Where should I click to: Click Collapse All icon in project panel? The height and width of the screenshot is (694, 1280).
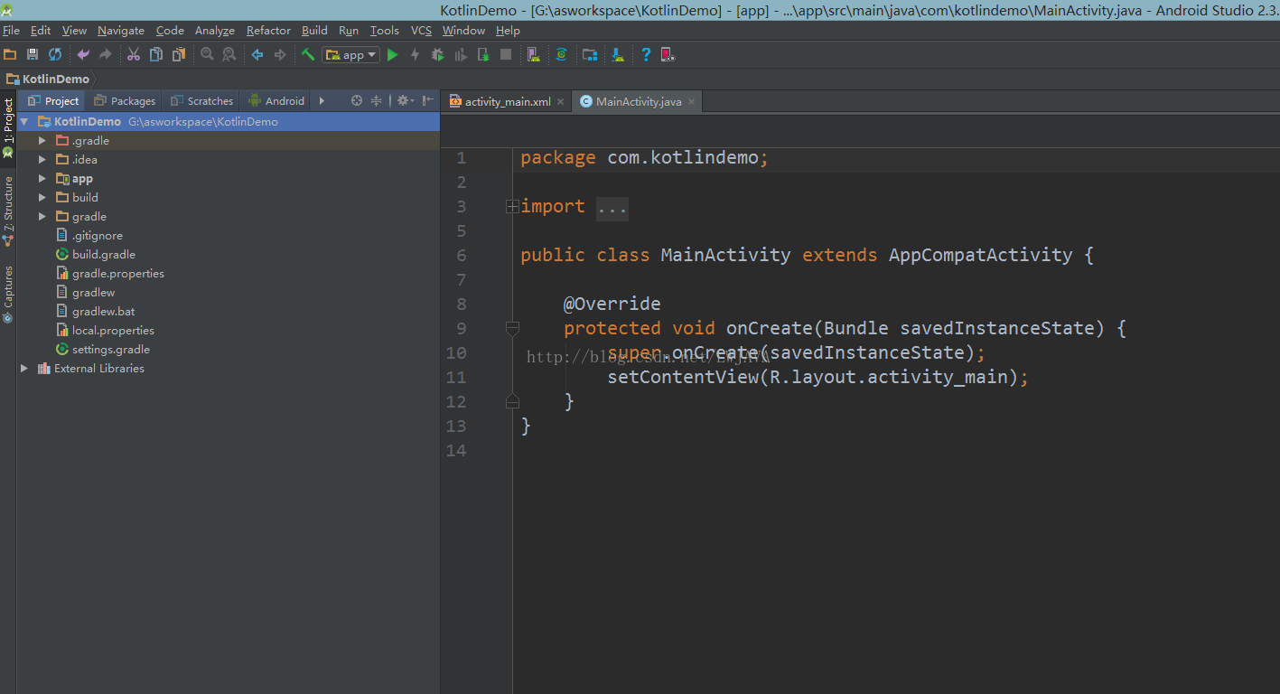pyautogui.click(x=377, y=101)
